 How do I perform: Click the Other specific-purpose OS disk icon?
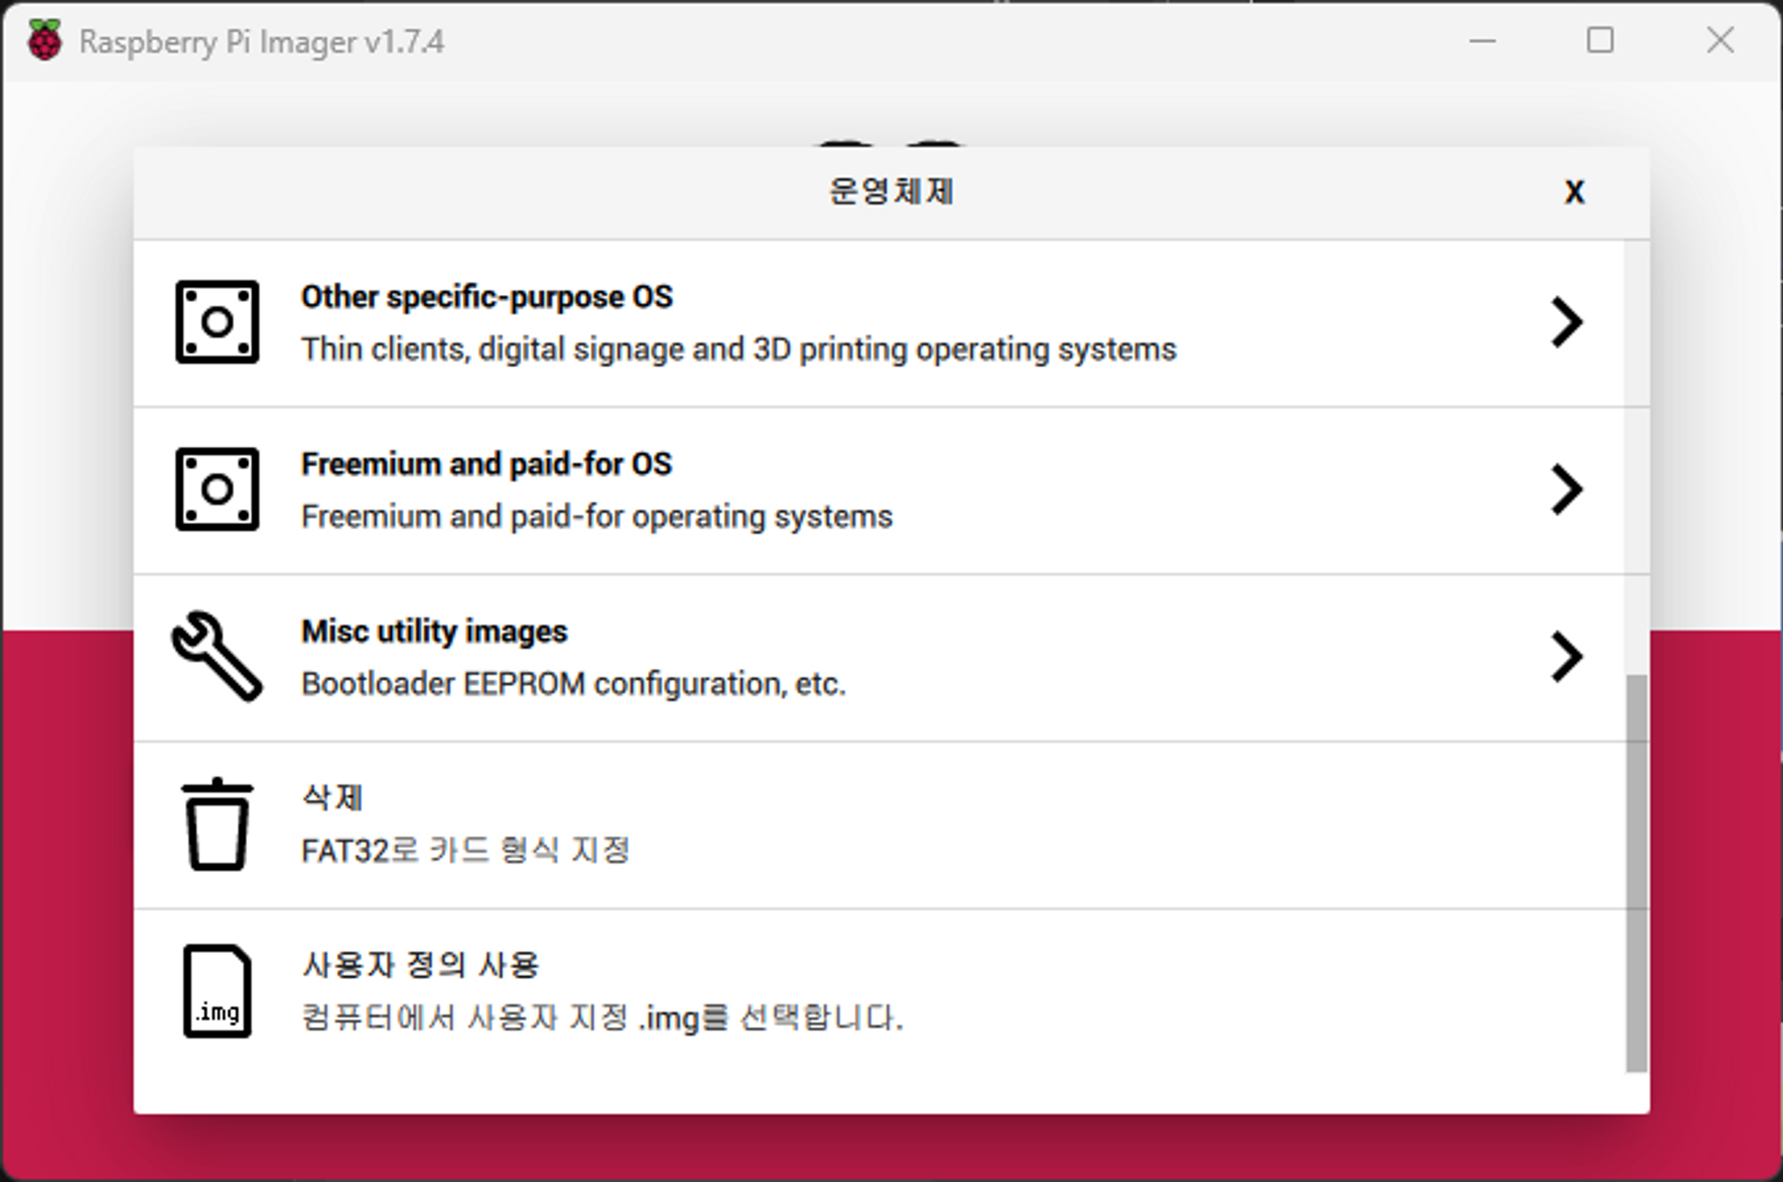(218, 322)
